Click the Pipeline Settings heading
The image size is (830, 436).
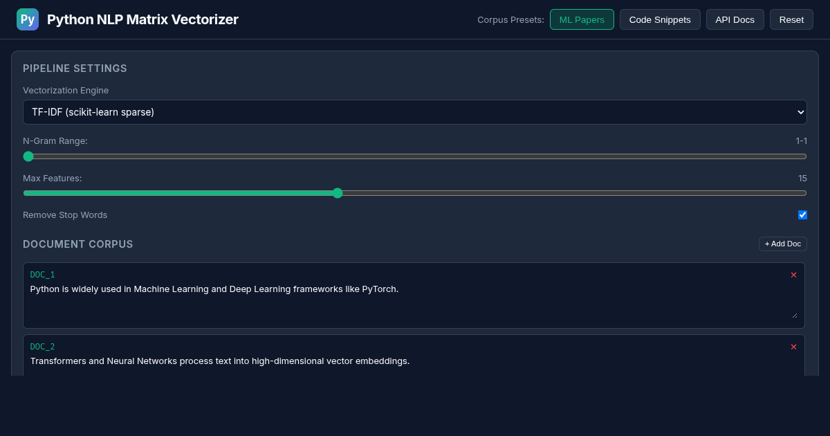pos(75,69)
